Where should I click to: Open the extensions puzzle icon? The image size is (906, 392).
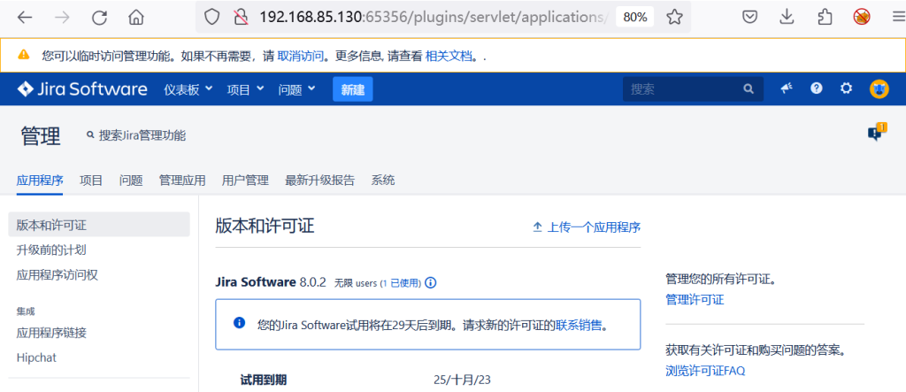pyautogui.click(x=825, y=18)
